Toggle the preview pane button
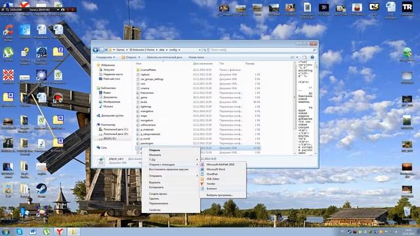This screenshot has width=420, height=236. 304,57
